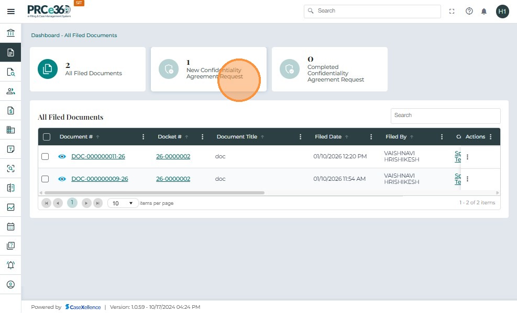517x313 pixels.
Task: Open docket 26-0000002 in the first row
Action: [173, 157]
